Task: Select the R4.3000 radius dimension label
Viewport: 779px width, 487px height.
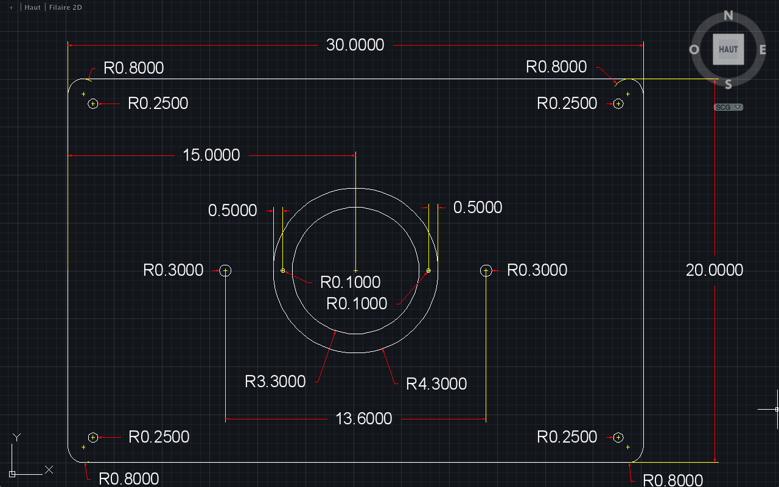Action: [x=436, y=384]
